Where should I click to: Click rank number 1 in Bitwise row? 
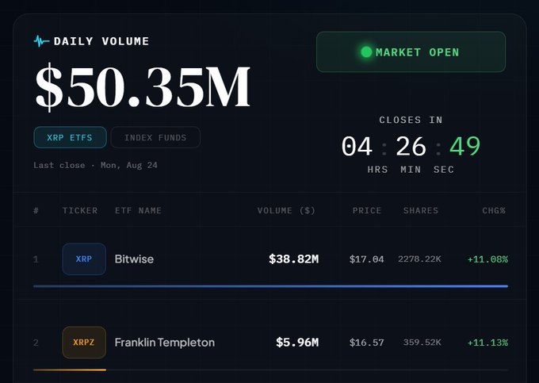pos(36,259)
